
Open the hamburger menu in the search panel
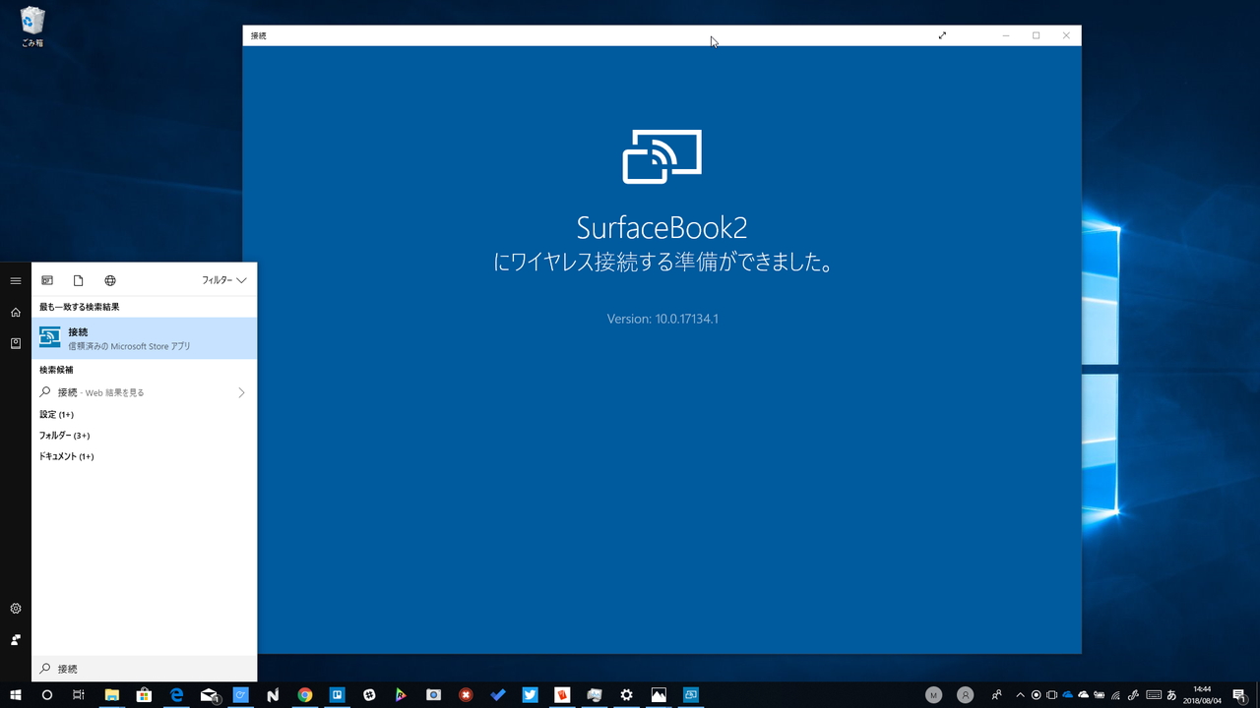[x=16, y=280]
